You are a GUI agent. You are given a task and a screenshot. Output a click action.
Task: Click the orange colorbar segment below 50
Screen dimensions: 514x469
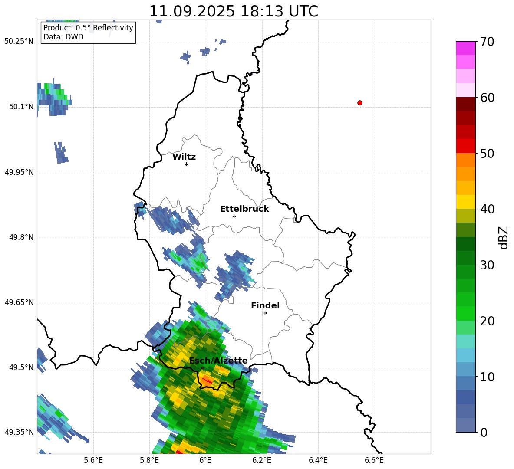click(465, 160)
